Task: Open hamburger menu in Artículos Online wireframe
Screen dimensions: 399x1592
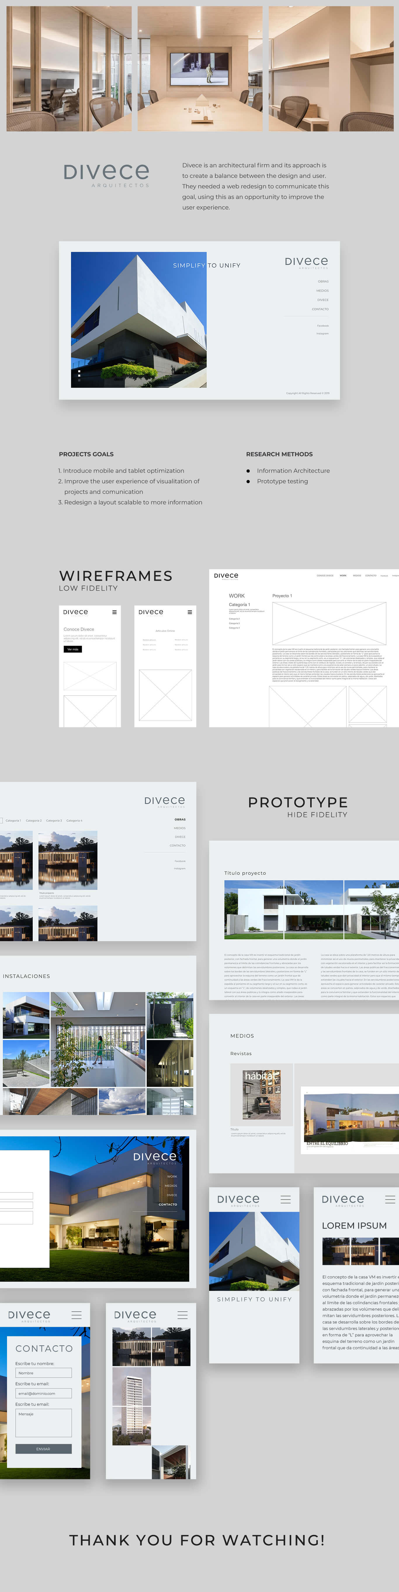Action: 189,612
